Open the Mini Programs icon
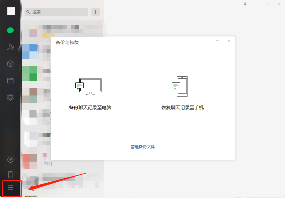Screen dimensions: 285x198 [x=10, y=160]
